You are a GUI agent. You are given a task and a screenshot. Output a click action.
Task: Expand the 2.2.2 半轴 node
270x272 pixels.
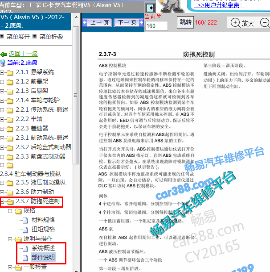2,119
